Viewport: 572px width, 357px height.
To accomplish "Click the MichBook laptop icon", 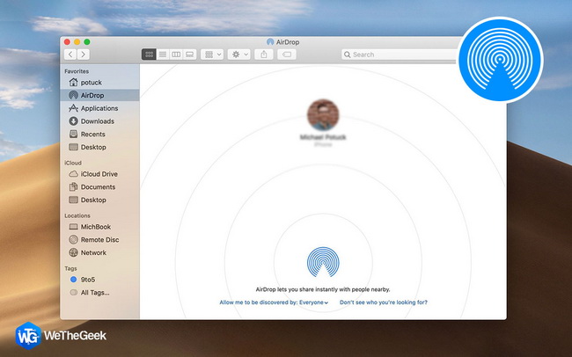I will (73, 227).
